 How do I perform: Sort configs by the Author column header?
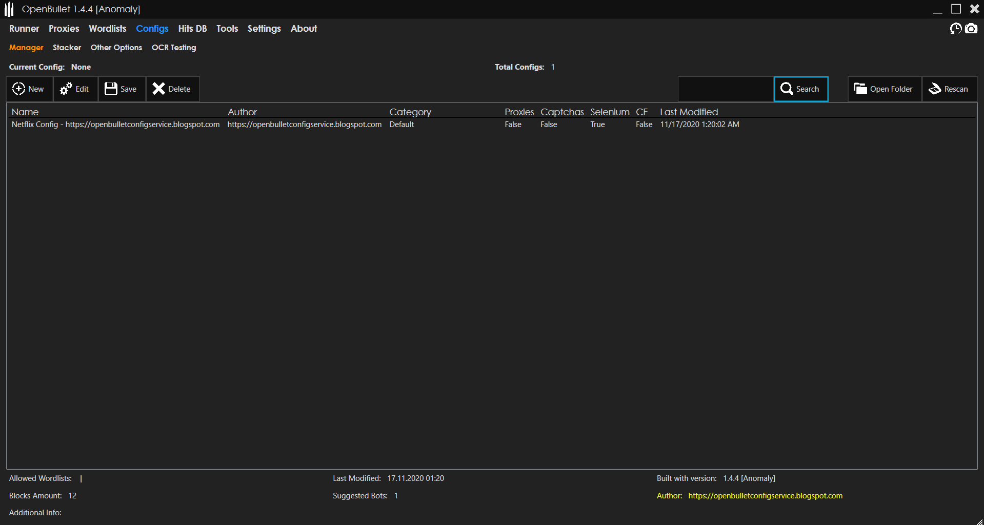[x=243, y=112]
